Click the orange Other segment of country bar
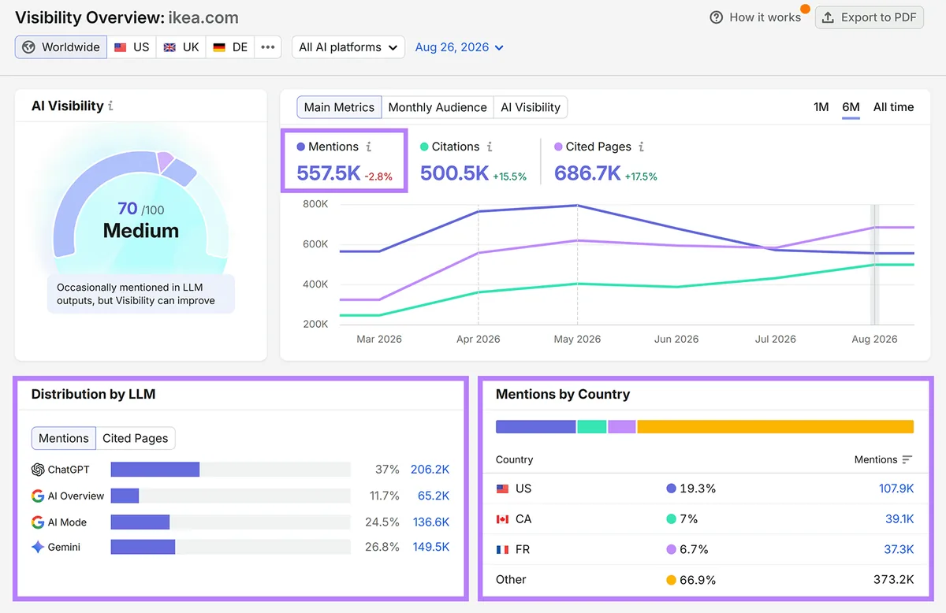 pyautogui.click(x=776, y=426)
